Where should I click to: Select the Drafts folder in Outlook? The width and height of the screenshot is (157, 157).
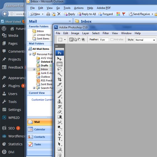[45, 66]
